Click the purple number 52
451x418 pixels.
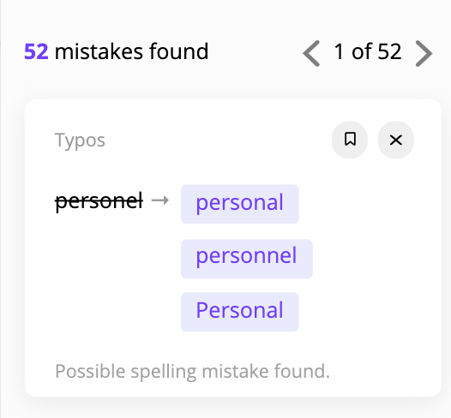pyautogui.click(x=36, y=52)
